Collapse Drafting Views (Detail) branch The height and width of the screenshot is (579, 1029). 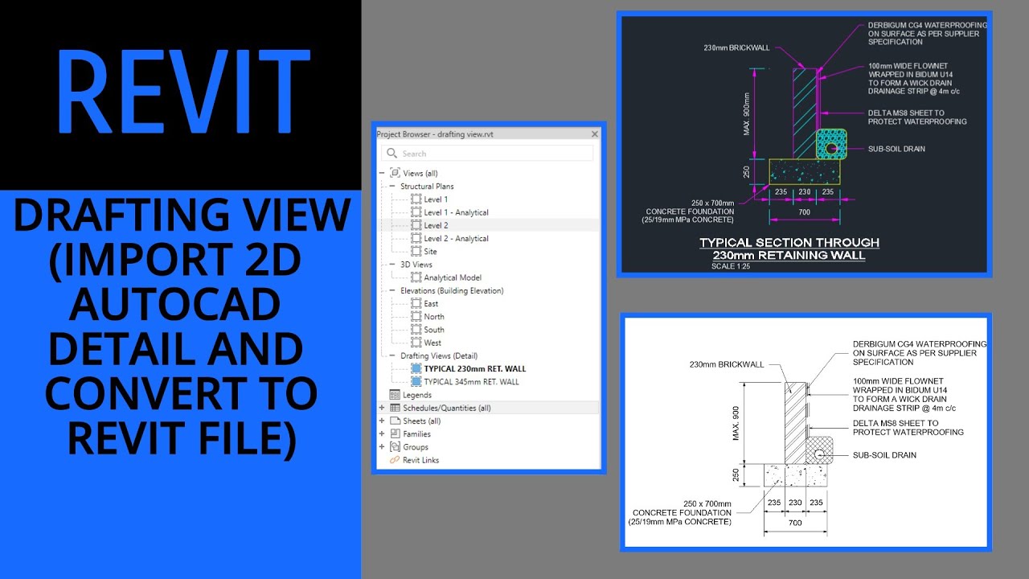point(394,355)
